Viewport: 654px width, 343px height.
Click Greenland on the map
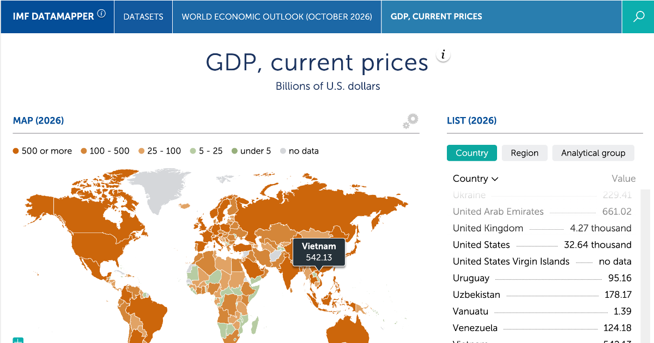159,190
